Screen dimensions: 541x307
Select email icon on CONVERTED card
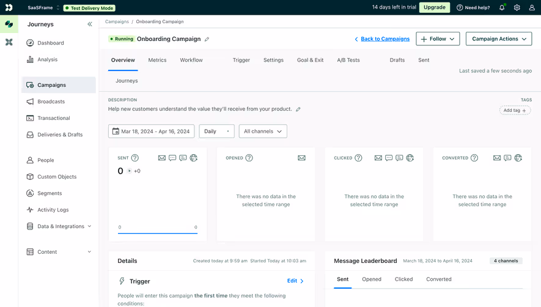(x=497, y=158)
